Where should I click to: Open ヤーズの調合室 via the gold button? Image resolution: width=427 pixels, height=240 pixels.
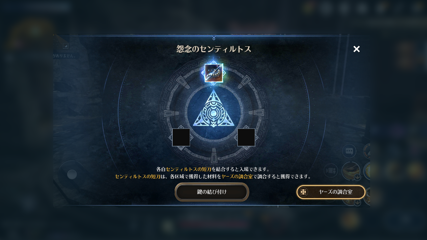click(x=331, y=192)
